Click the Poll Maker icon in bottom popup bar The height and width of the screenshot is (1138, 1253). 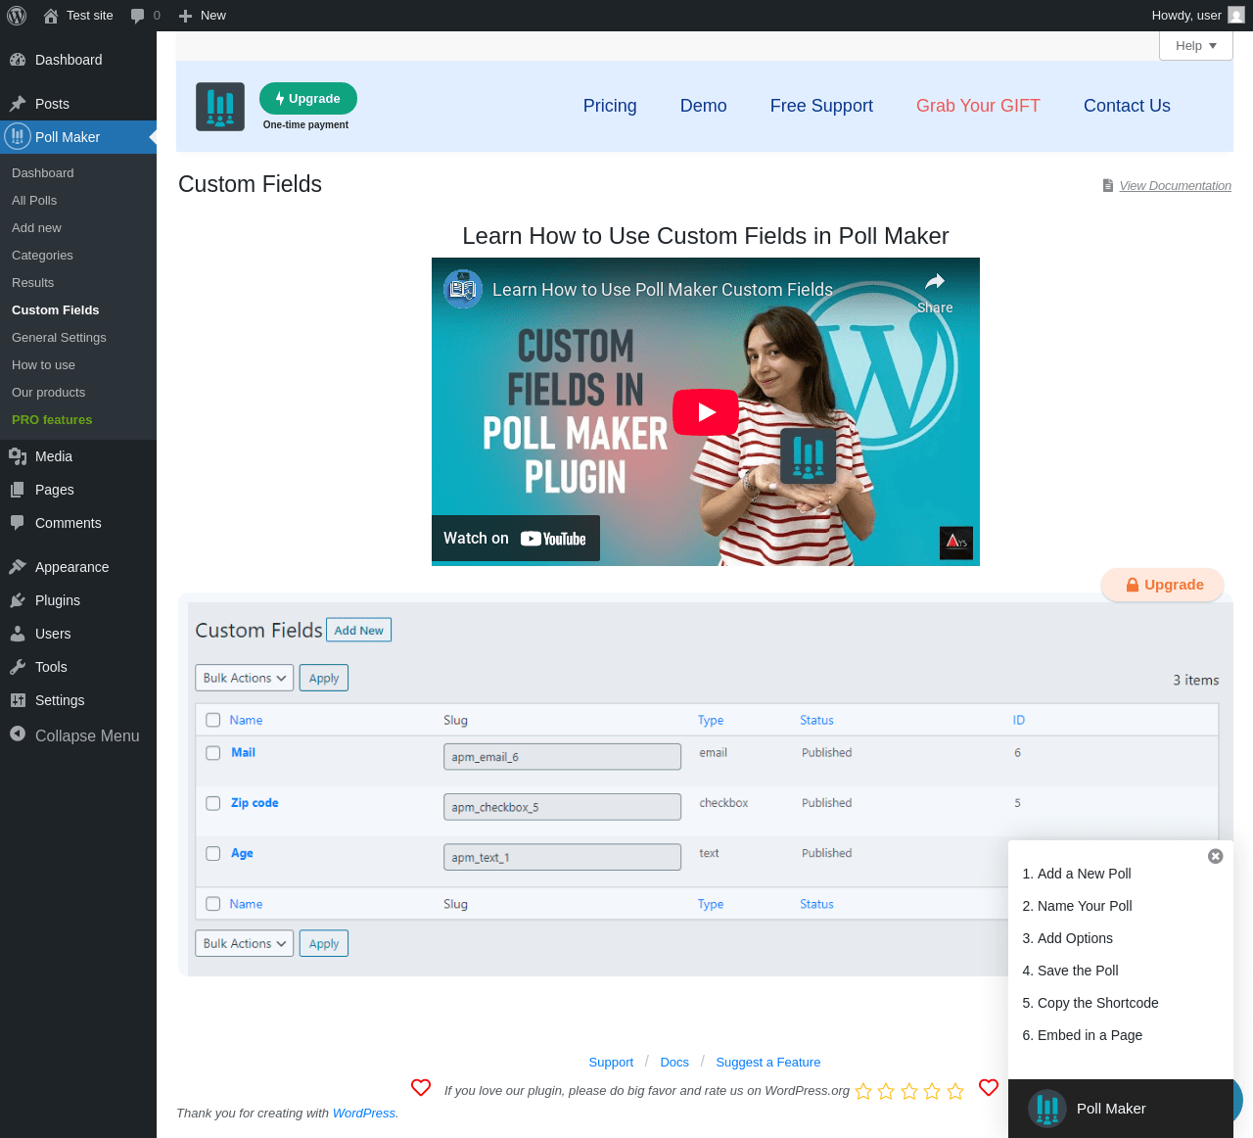coord(1047,1109)
